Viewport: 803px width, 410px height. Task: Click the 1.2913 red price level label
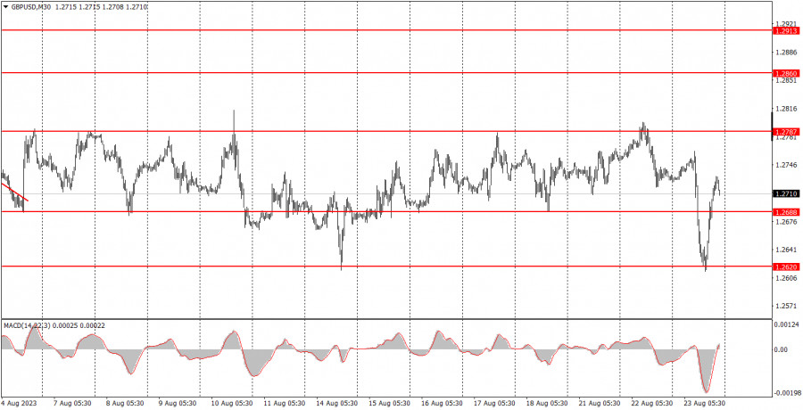click(787, 30)
